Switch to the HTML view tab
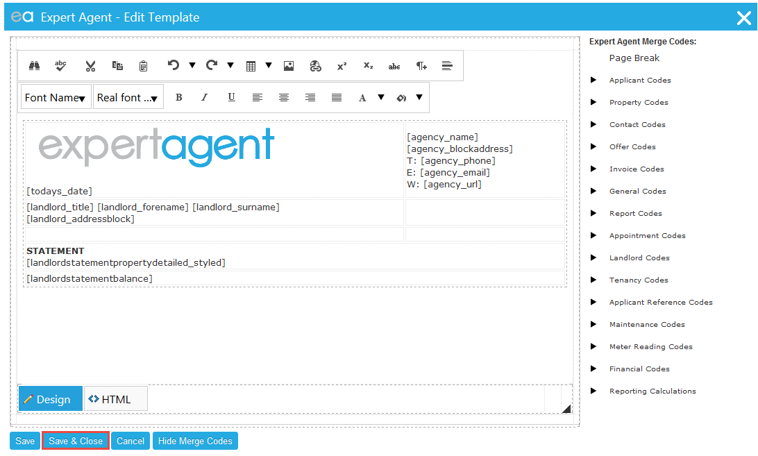Image resolution: width=758 pixels, height=456 pixels. 115,399
